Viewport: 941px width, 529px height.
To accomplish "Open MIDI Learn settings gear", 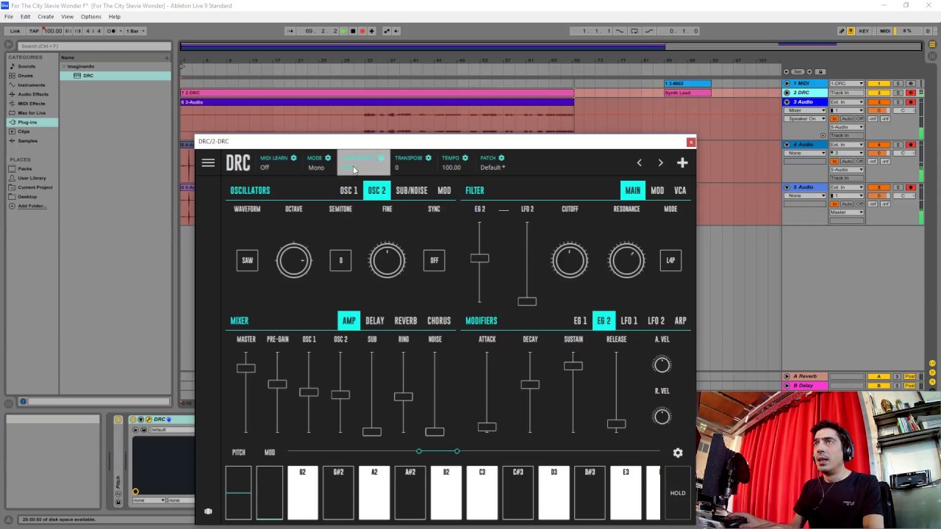I will [x=293, y=158].
